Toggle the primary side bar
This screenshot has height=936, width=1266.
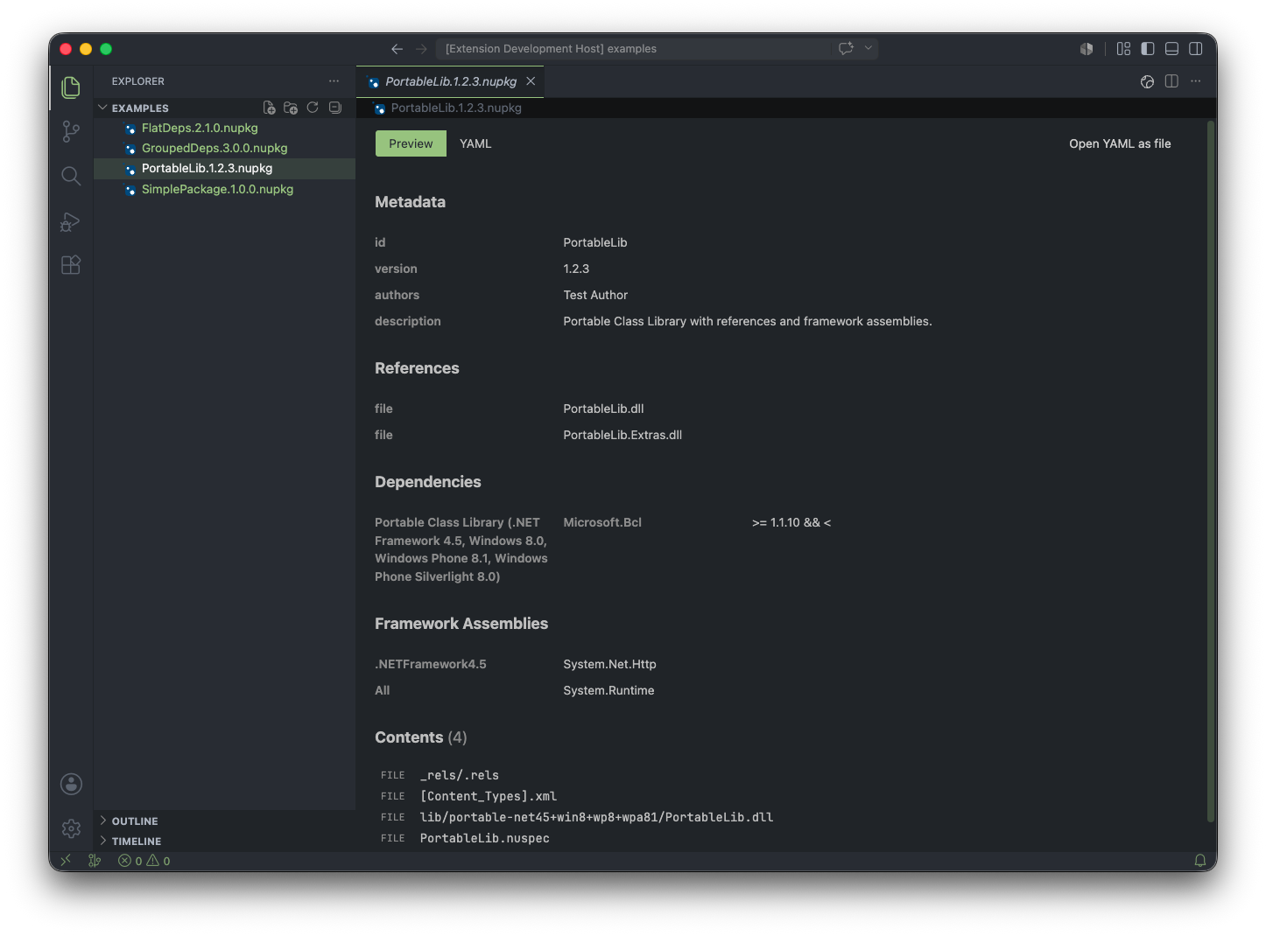click(1148, 49)
